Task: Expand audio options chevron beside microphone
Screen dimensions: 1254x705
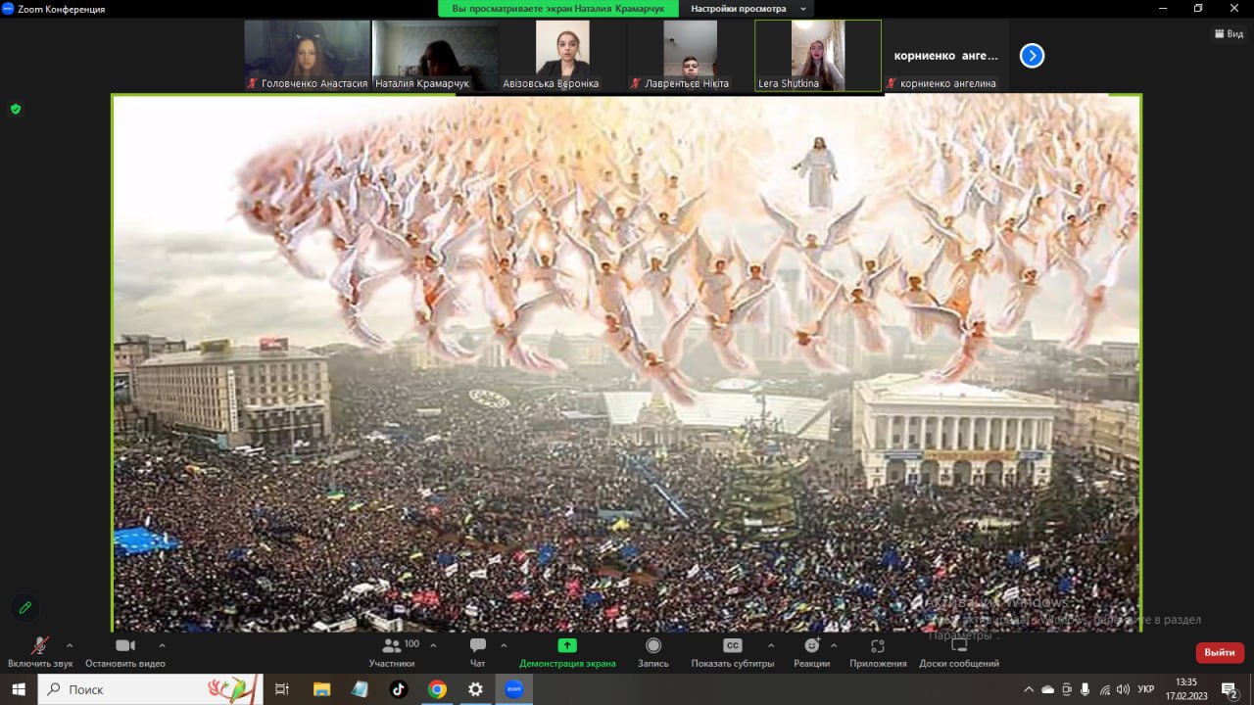Action: coord(70,645)
